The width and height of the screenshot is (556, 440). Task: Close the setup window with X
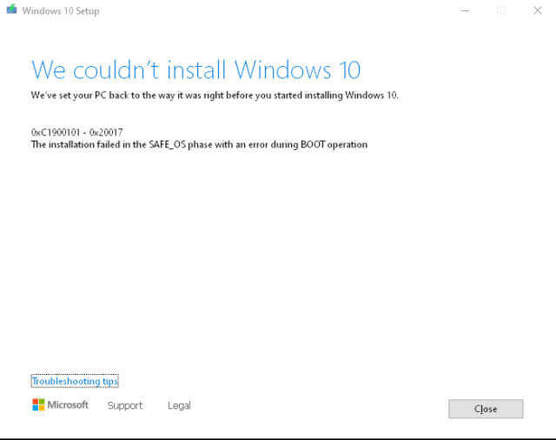(x=538, y=10)
